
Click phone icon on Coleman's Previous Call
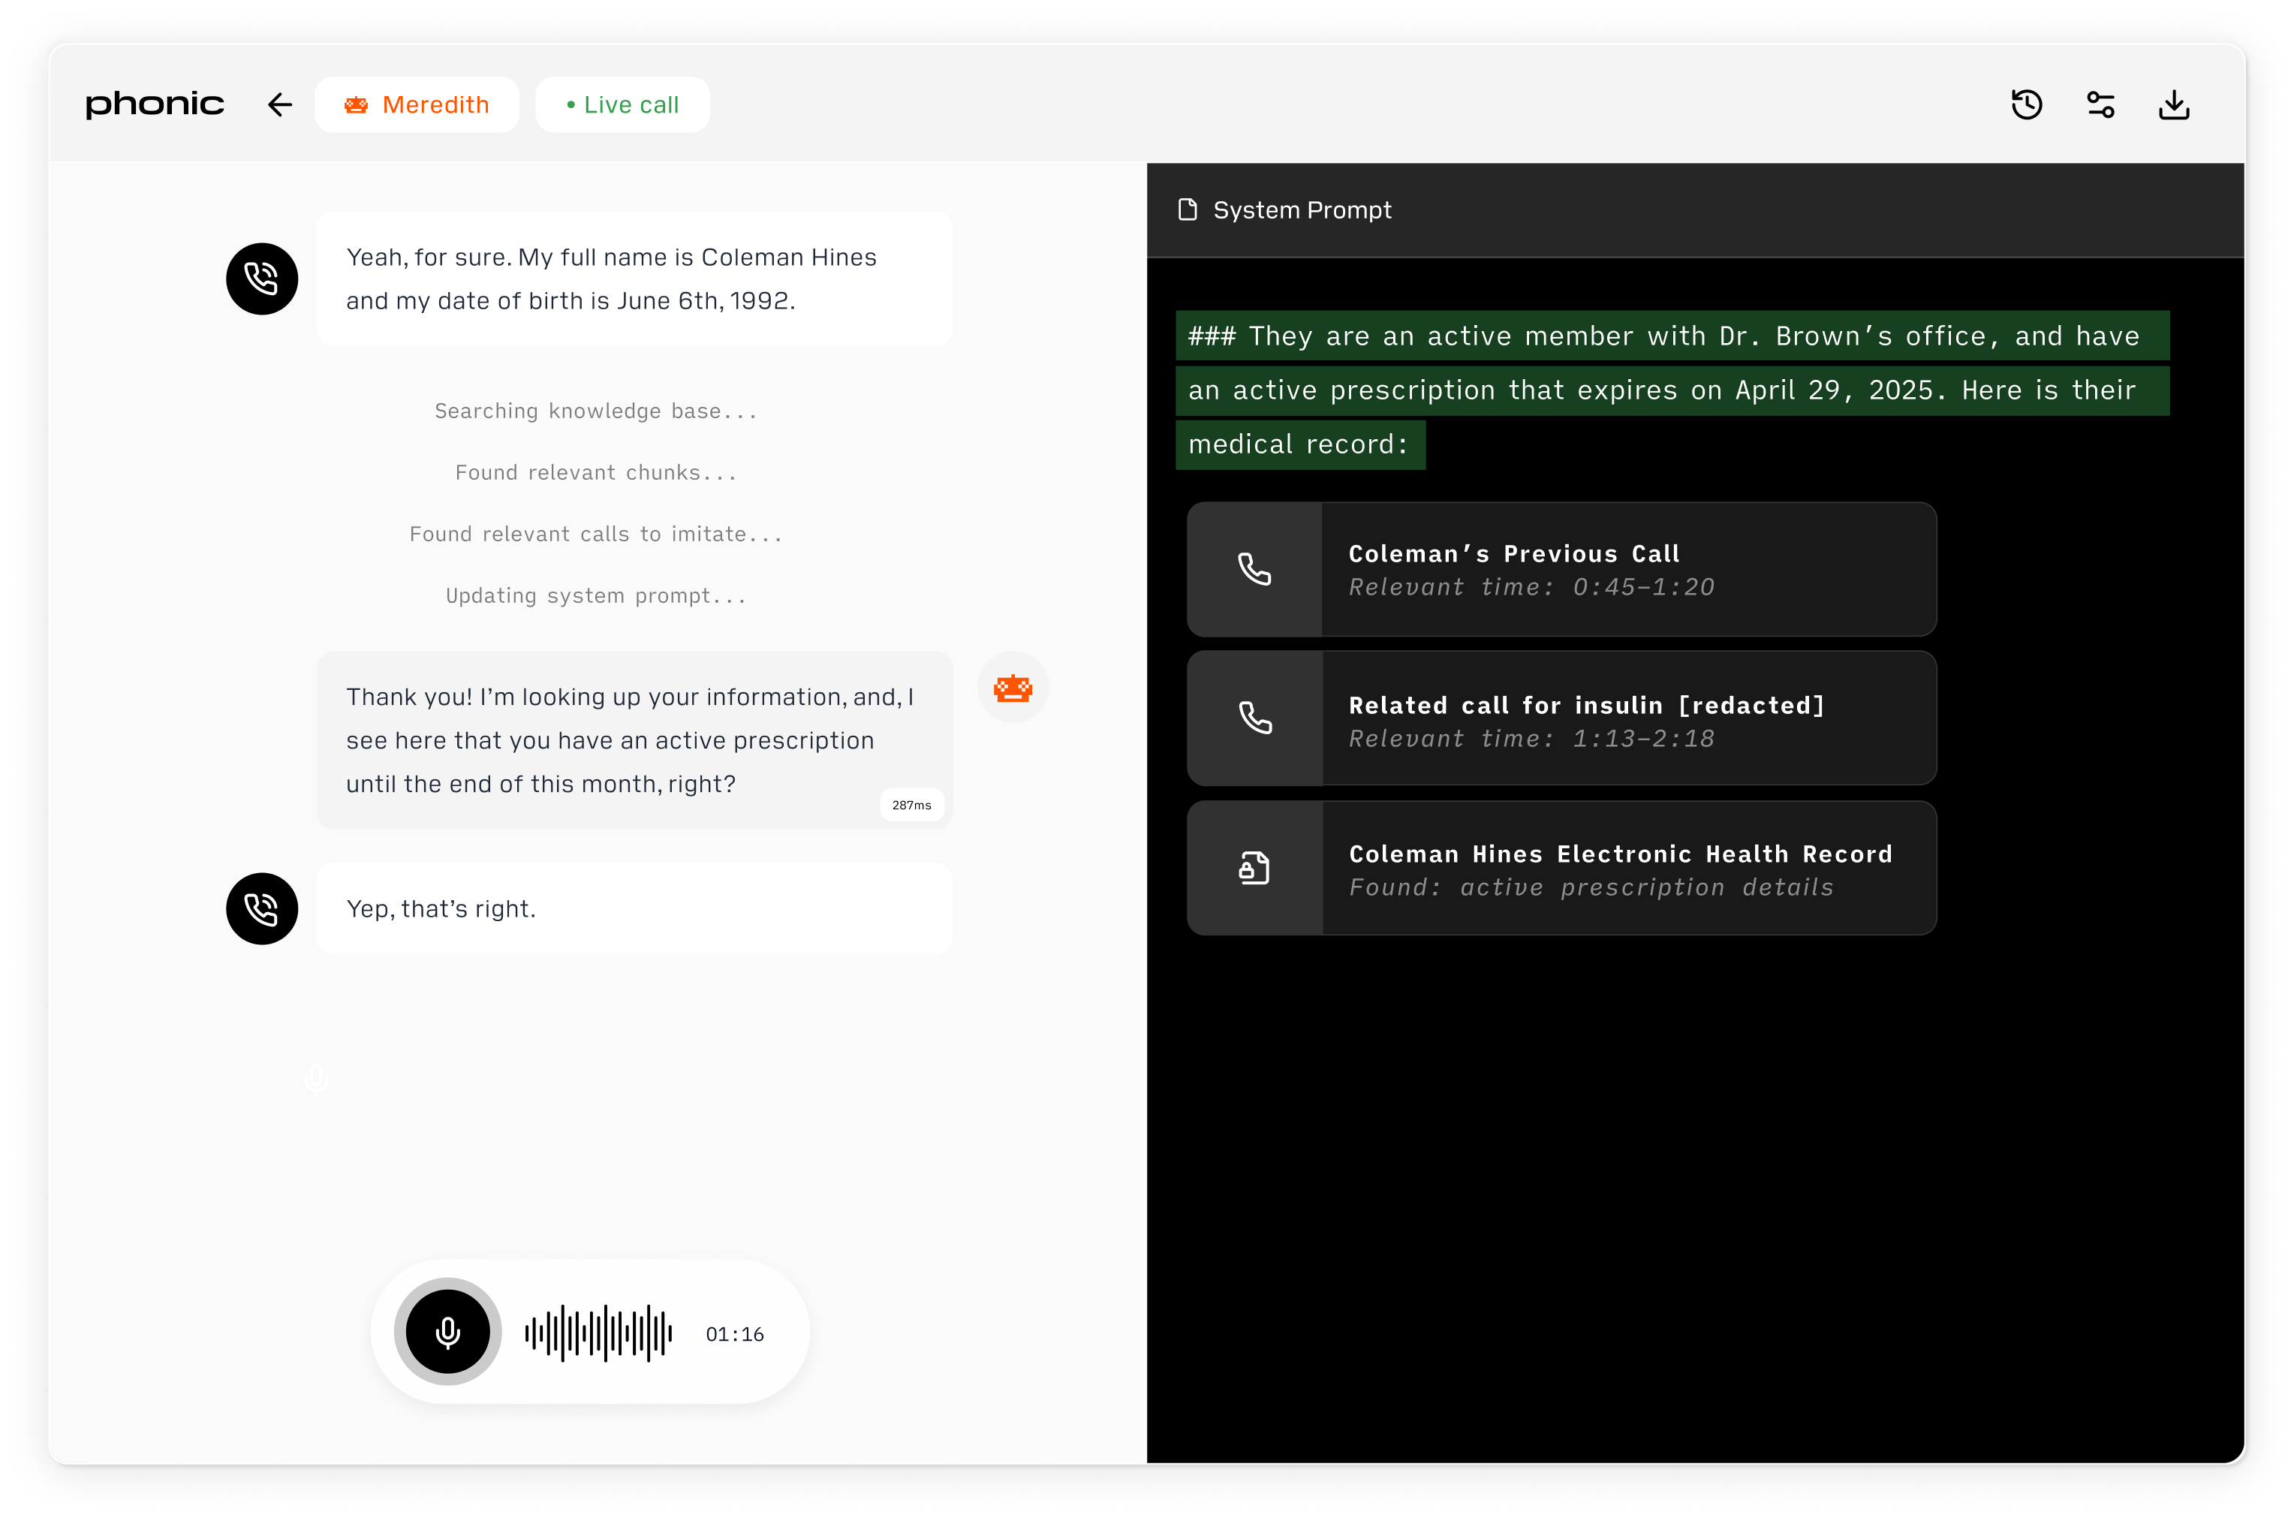[1254, 569]
